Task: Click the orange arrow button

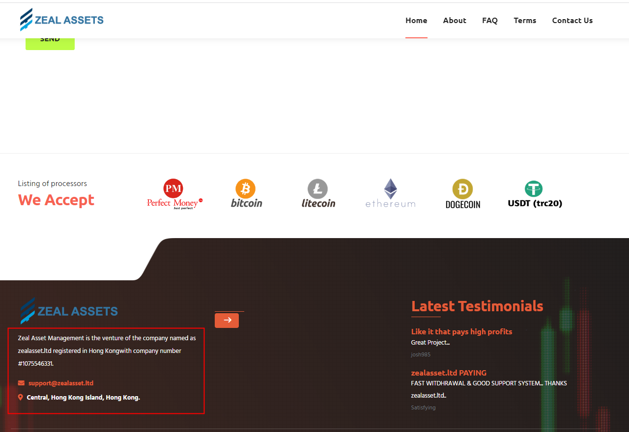Action: tap(227, 321)
